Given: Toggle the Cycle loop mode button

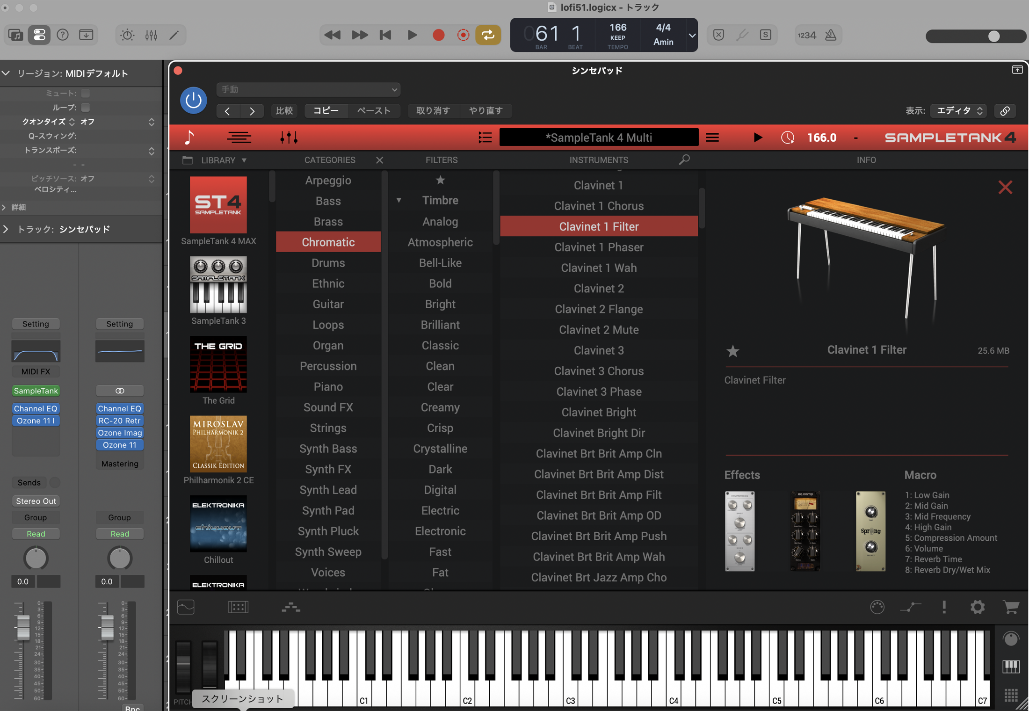Looking at the screenshot, I should (488, 35).
